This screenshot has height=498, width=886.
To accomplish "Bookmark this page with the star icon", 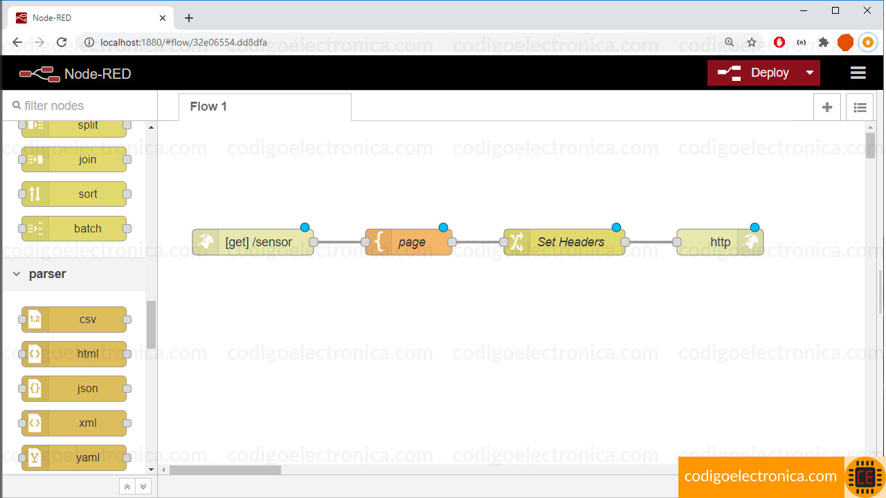I will tap(752, 42).
